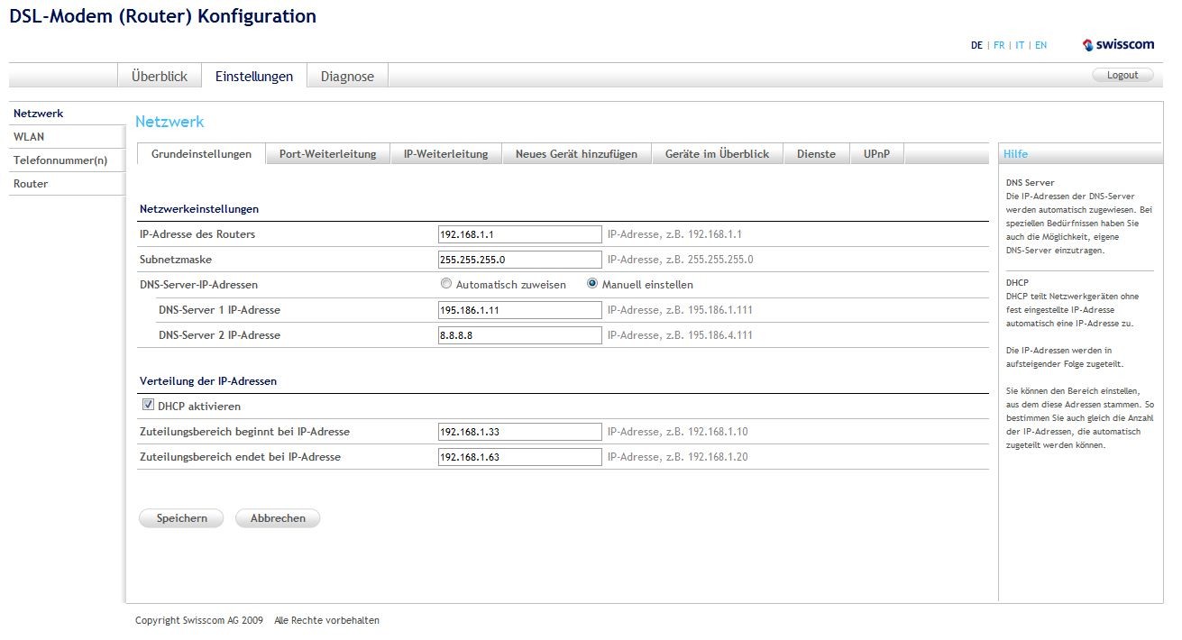This screenshot has height=640, width=1182.
Task: Select 'Automatisch zuweisen' radio button
Action: (x=446, y=284)
